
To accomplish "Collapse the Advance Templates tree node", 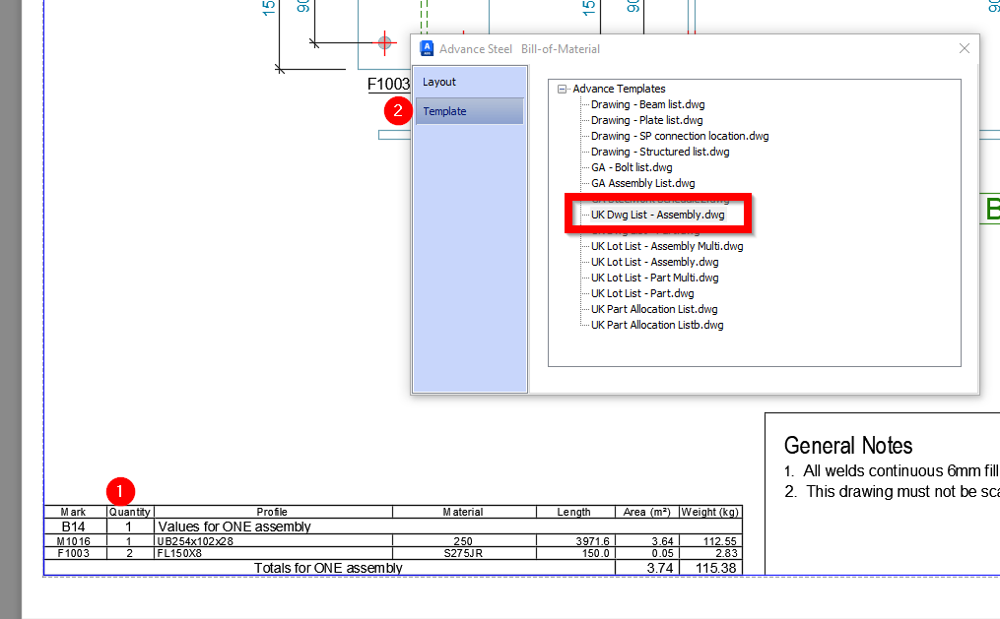I will click(x=562, y=90).
